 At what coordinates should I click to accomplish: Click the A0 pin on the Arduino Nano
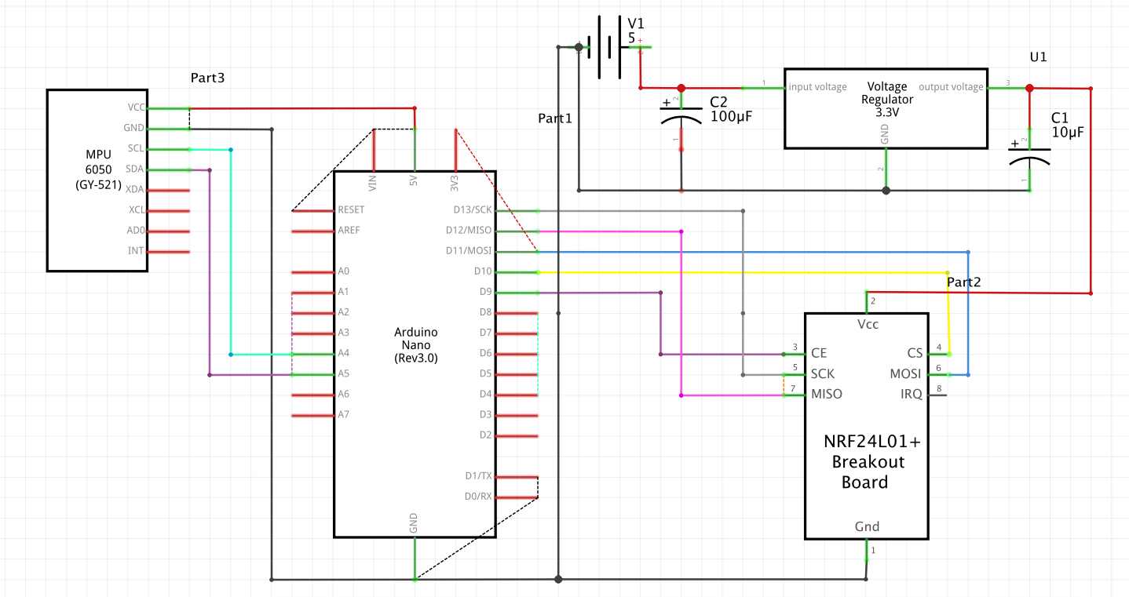pos(312,271)
